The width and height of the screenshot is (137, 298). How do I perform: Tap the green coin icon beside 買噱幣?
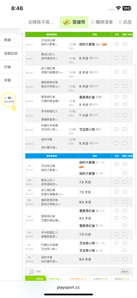coord(66,22)
